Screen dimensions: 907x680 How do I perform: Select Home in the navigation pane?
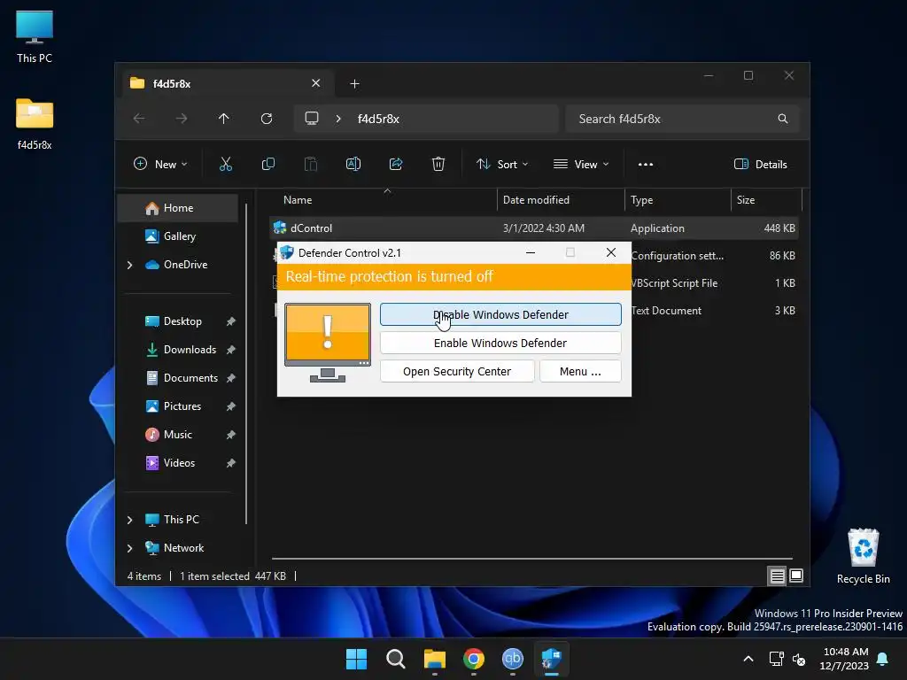point(178,208)
